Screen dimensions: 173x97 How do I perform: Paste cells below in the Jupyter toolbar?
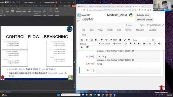[96, 40]
